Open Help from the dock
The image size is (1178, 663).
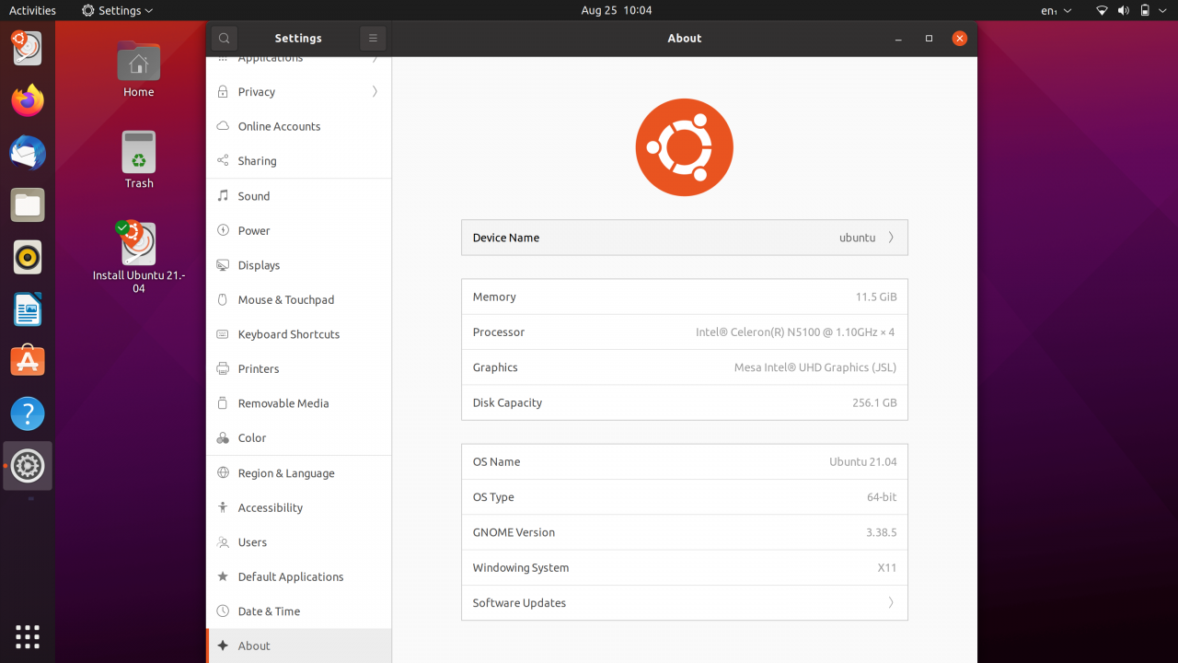[x=28, y=414]
